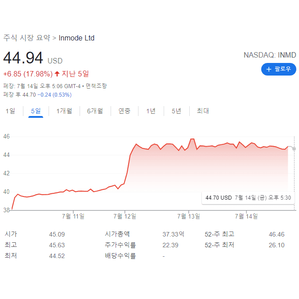Viewport: 299px width, 299px height.
Task: Click the 7월 12일 date marker on axis
Action: (125, 216)
